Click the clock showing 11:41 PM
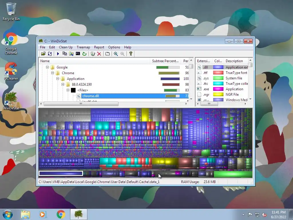This screenshot has width=293, height=220. tap(278, 212)
